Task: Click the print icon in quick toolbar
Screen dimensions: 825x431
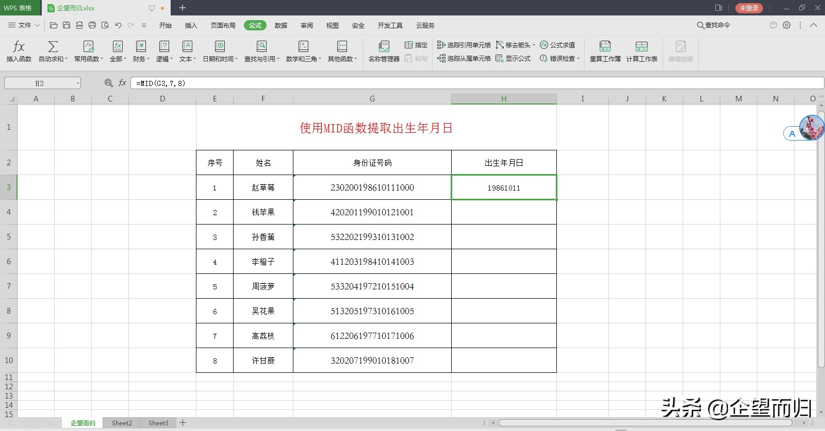Action: 92,25
